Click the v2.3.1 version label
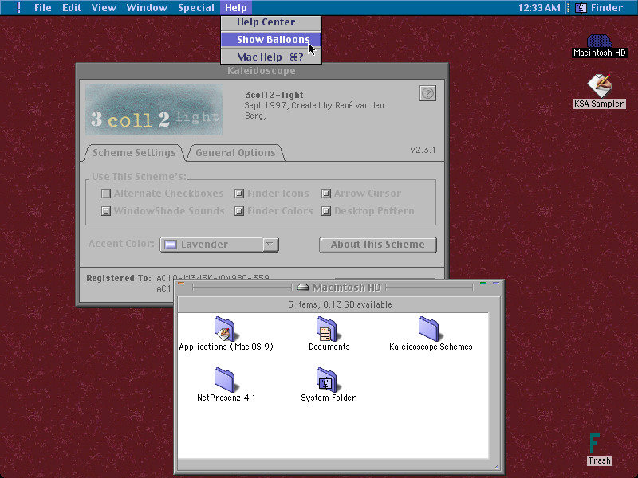Screen dimensions: 638x478 (423, 150)
